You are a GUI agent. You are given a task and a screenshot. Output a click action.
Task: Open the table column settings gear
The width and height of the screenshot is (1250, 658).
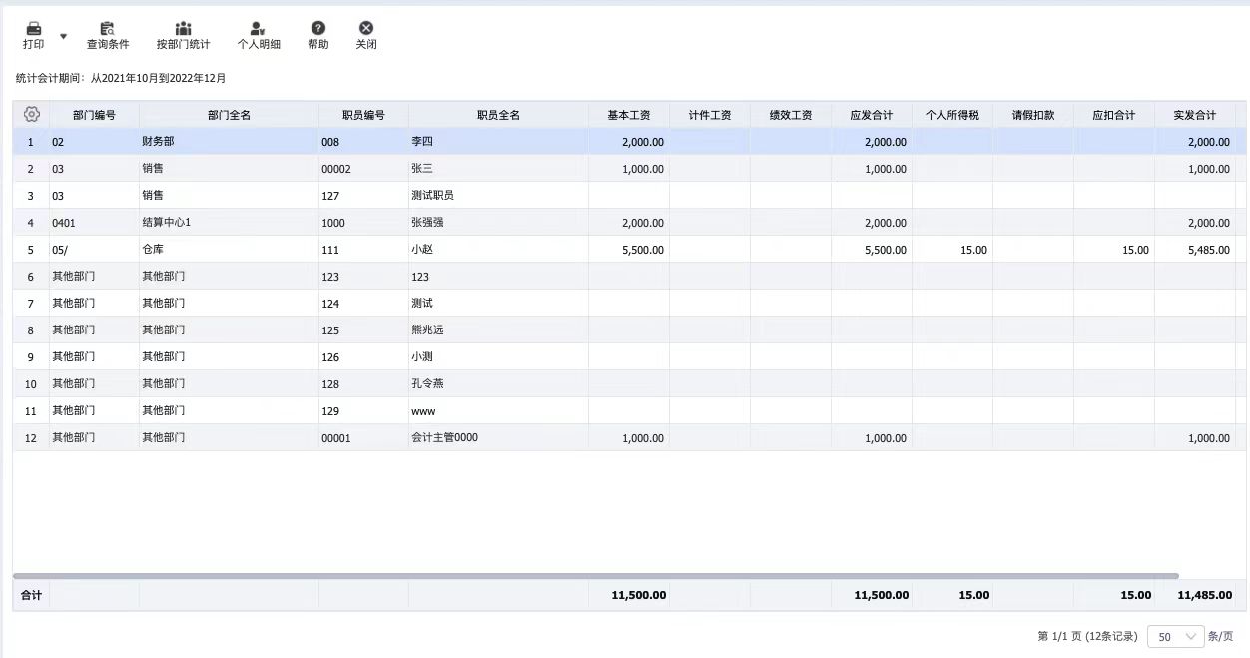point(31,114)
